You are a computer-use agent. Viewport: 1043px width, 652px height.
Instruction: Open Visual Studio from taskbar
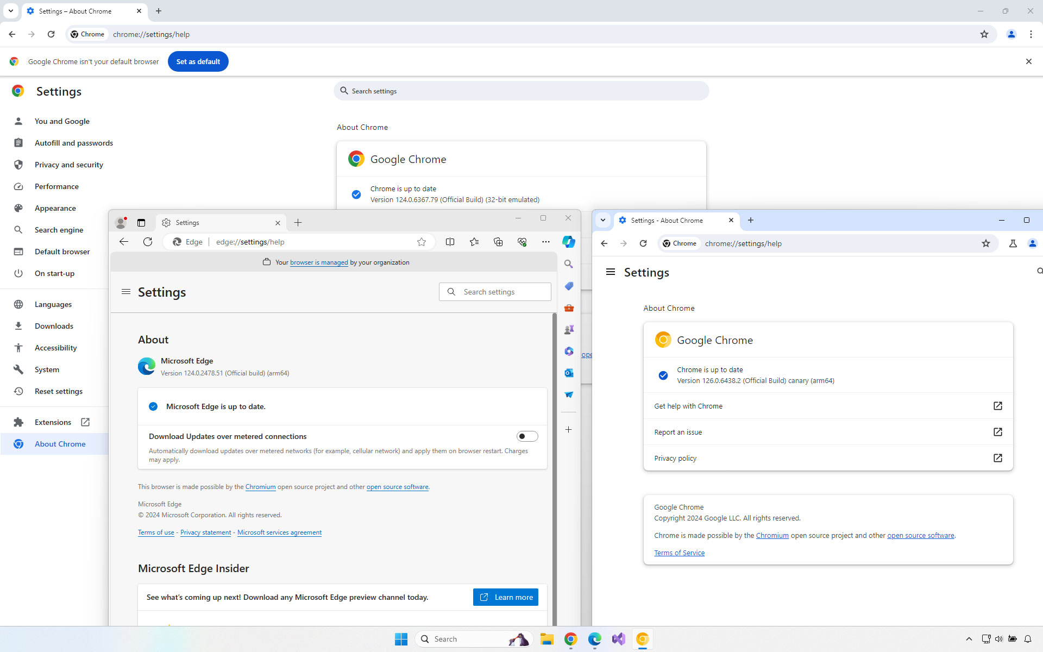point(618,639)
